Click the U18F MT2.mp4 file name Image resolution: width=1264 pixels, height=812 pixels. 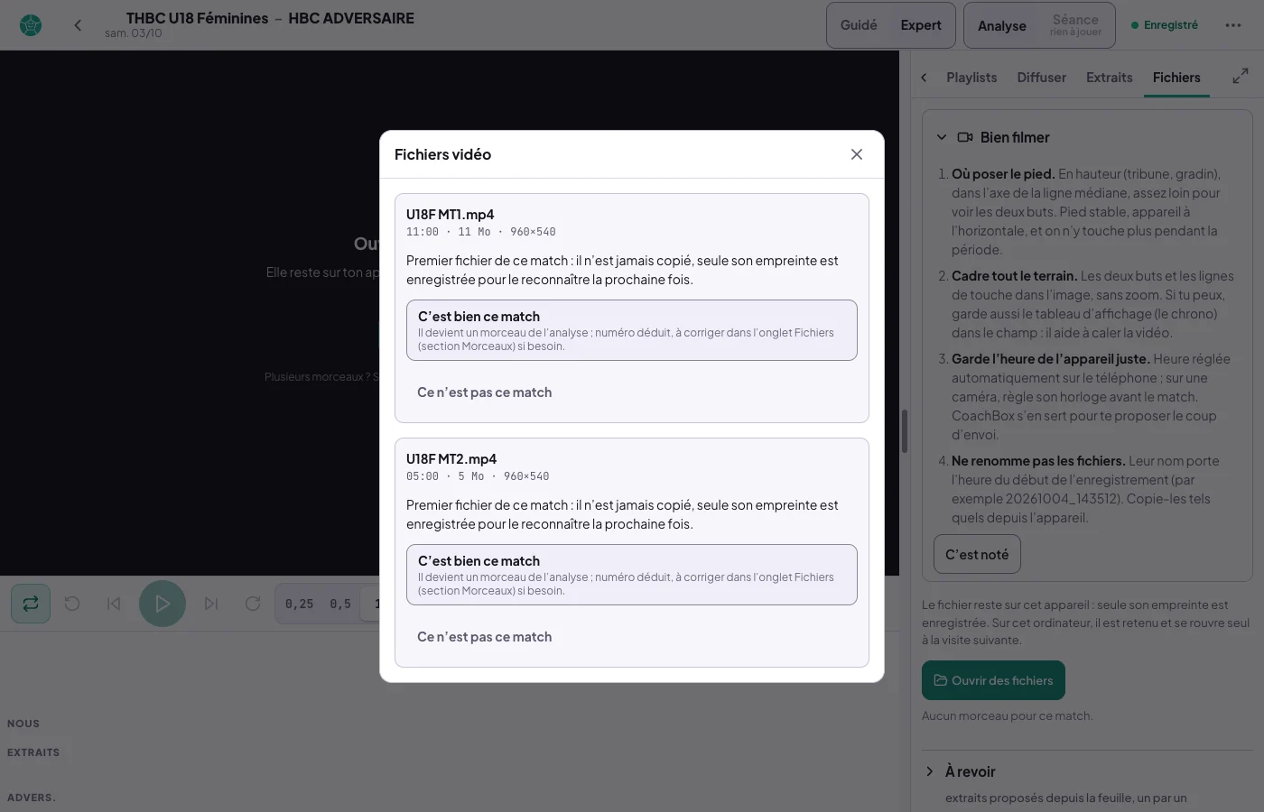coord(451,458)
